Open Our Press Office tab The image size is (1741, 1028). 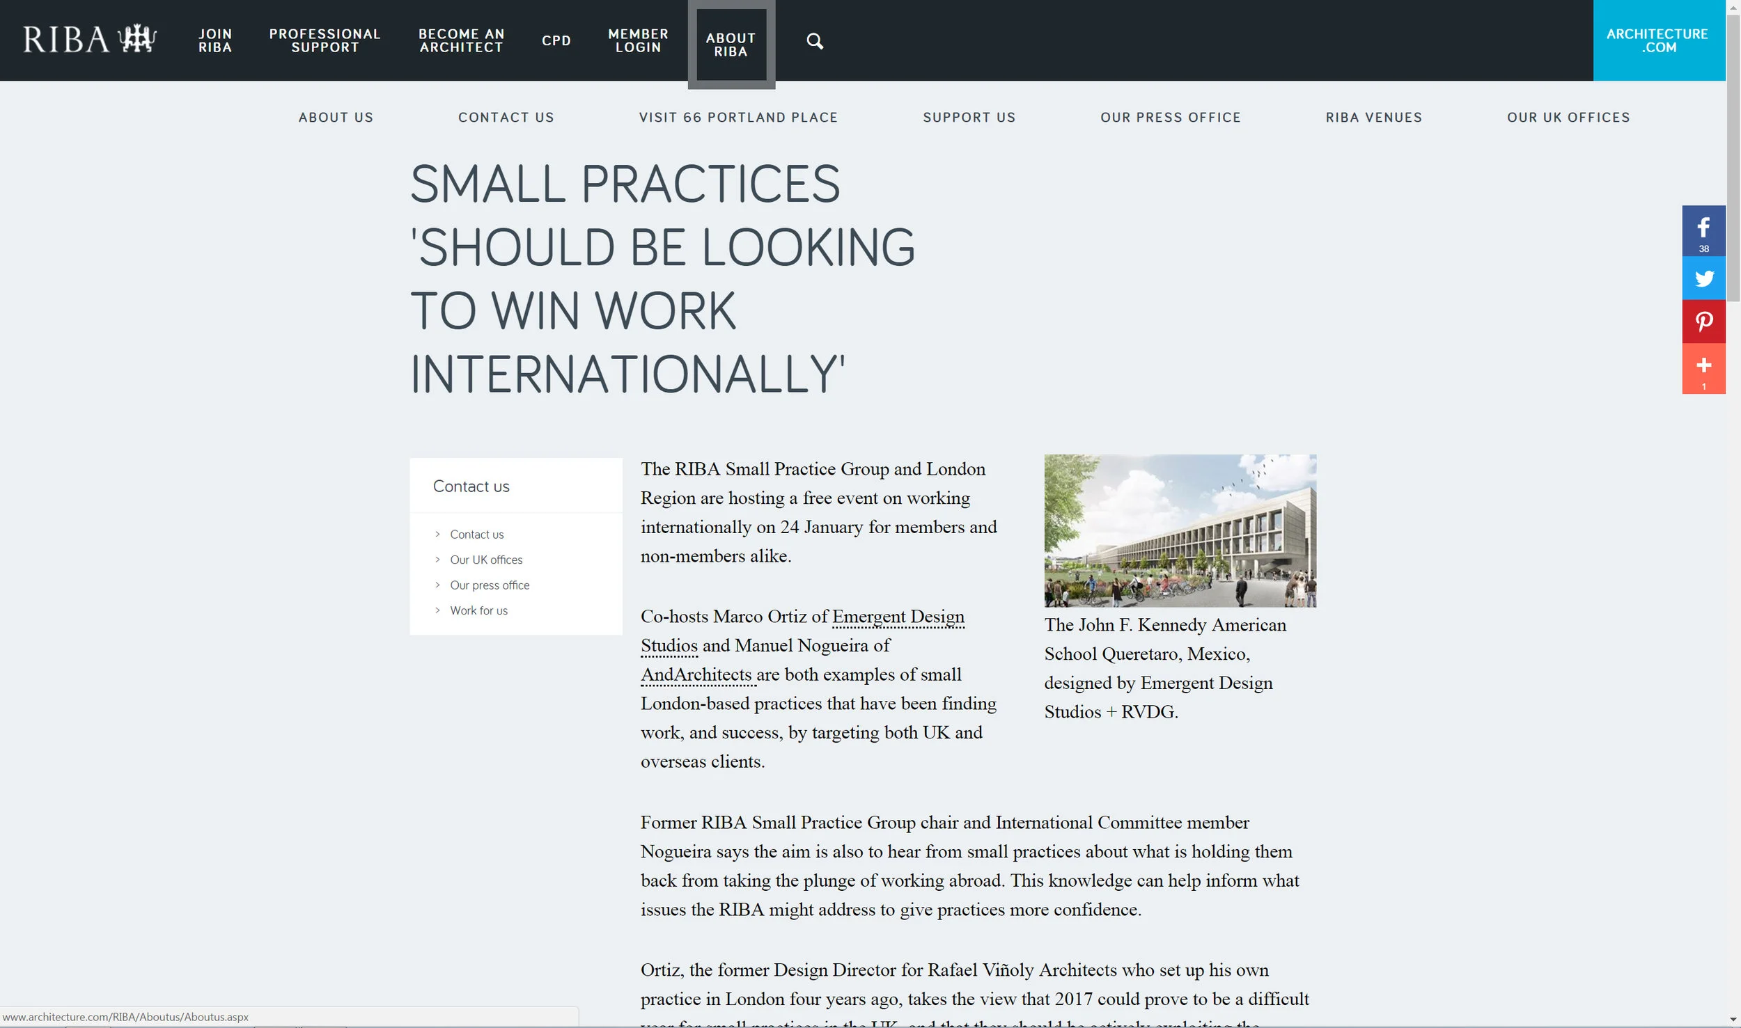(x=1171, y=118)
